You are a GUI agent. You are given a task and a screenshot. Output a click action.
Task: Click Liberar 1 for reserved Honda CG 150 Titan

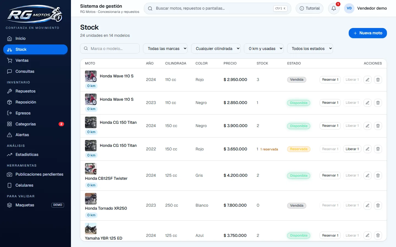click(x=352, y=149)
